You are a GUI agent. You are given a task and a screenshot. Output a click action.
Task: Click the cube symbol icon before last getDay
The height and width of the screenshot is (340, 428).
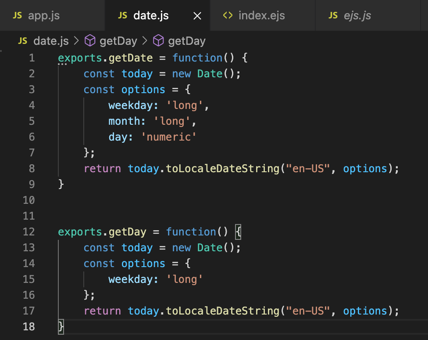tap(158, 41)
